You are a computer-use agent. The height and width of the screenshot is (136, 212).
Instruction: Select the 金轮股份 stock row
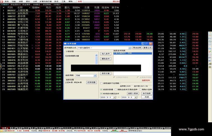pos(60,13)
